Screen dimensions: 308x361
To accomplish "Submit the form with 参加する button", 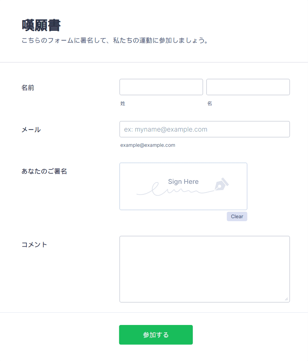I will 156,335.
